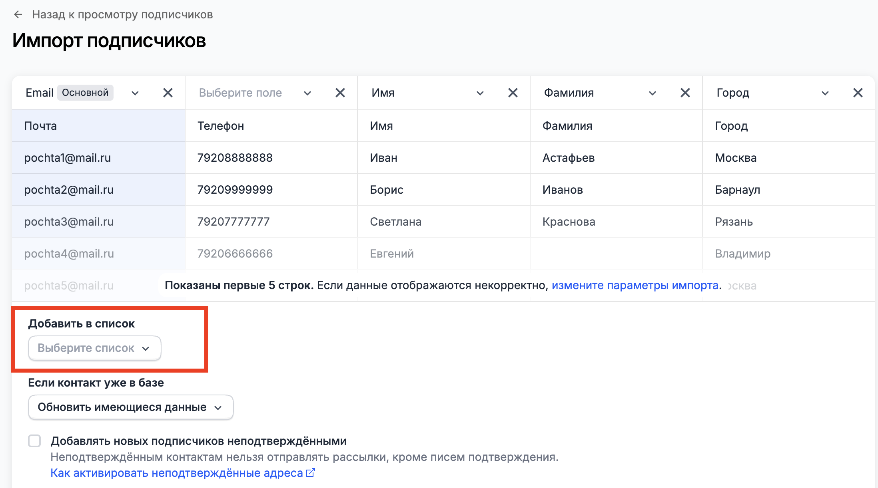Click the external link icon after адреса

(311, 473)
